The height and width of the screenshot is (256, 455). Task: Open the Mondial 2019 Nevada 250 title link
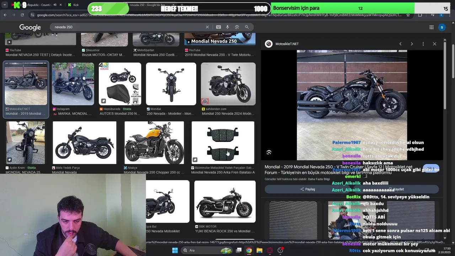(338, 169)
